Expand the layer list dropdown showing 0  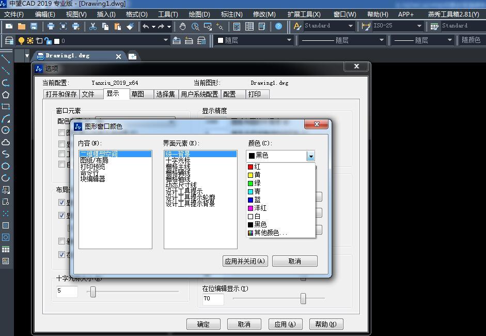pyautogui.click(x=165, y=40)
